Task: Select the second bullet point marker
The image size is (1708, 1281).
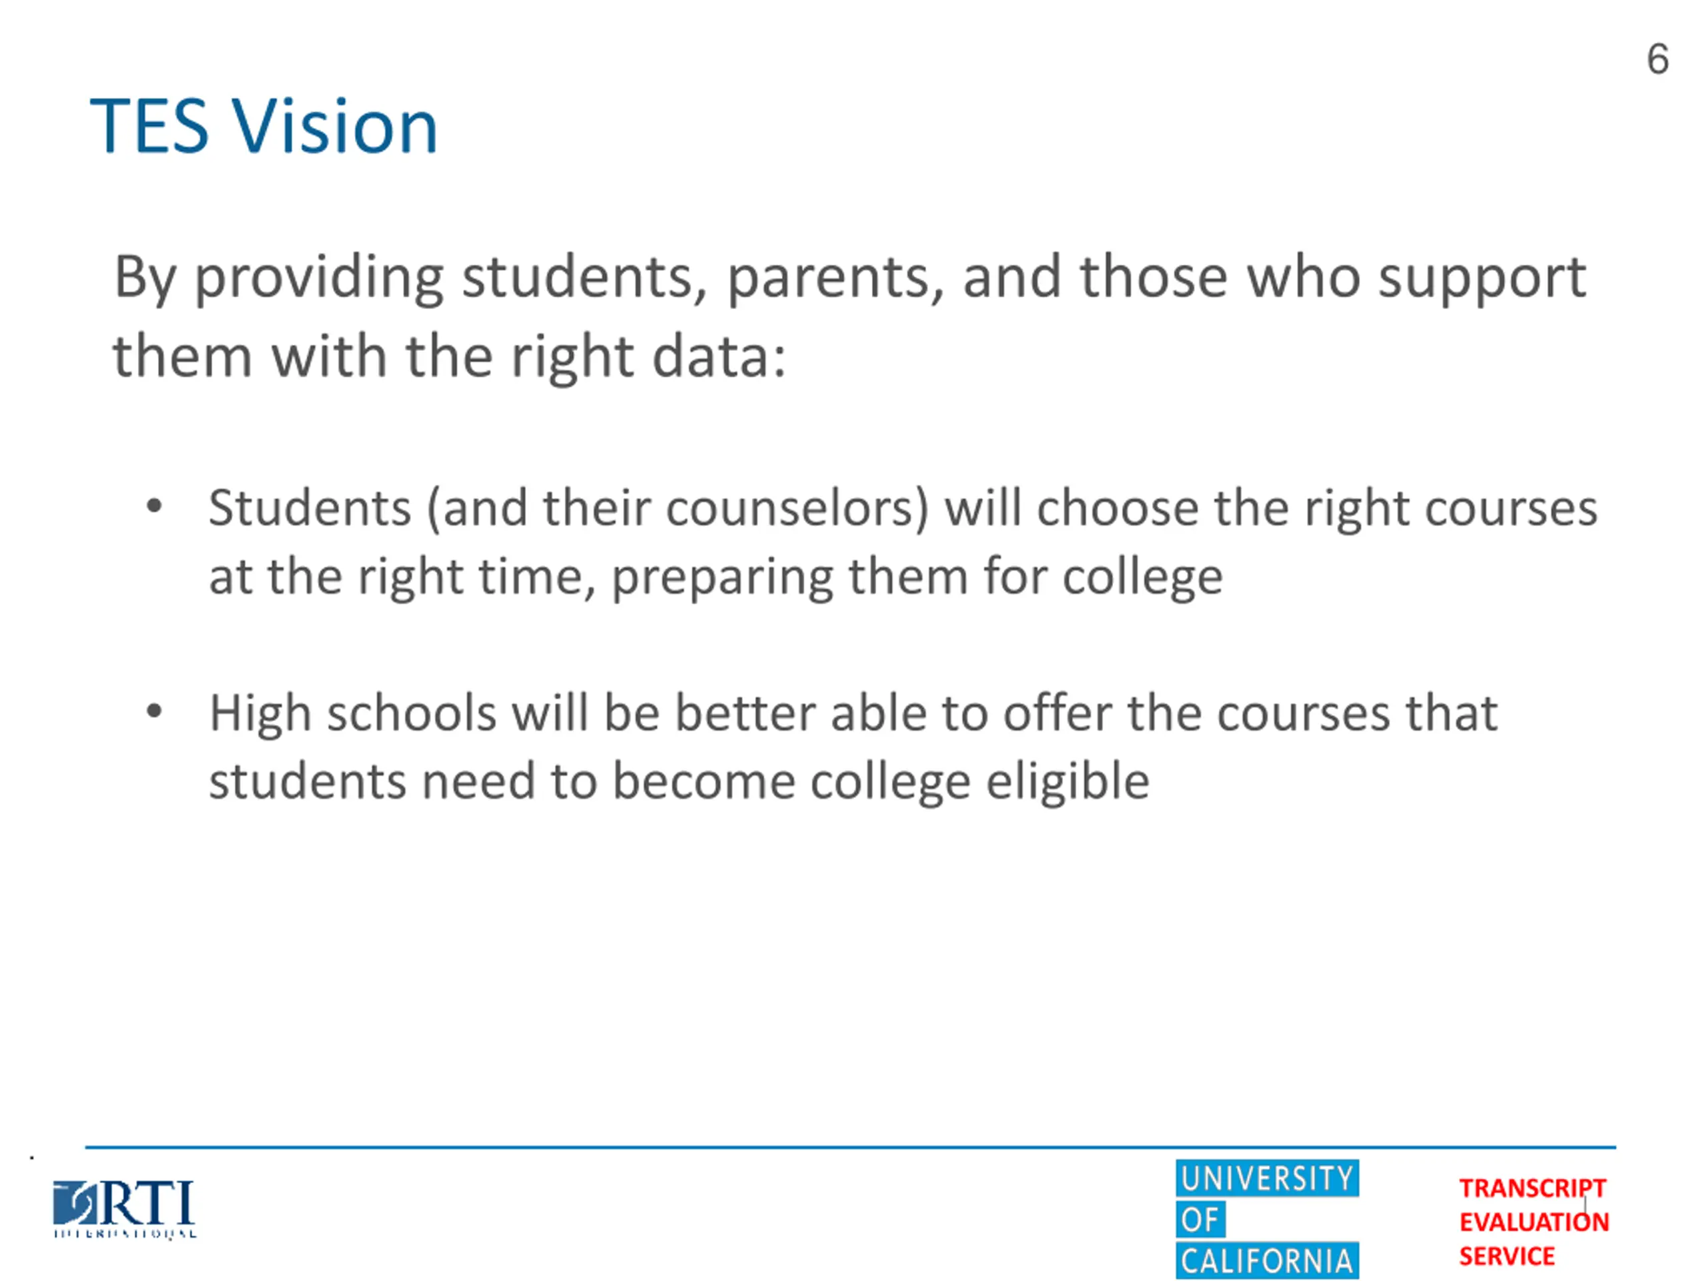Action: 154,711
